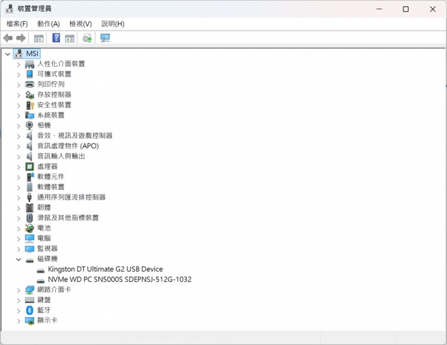Click the scan for hardware changes icon
Viewport: 447px width, 345px height.
[105, 38]
